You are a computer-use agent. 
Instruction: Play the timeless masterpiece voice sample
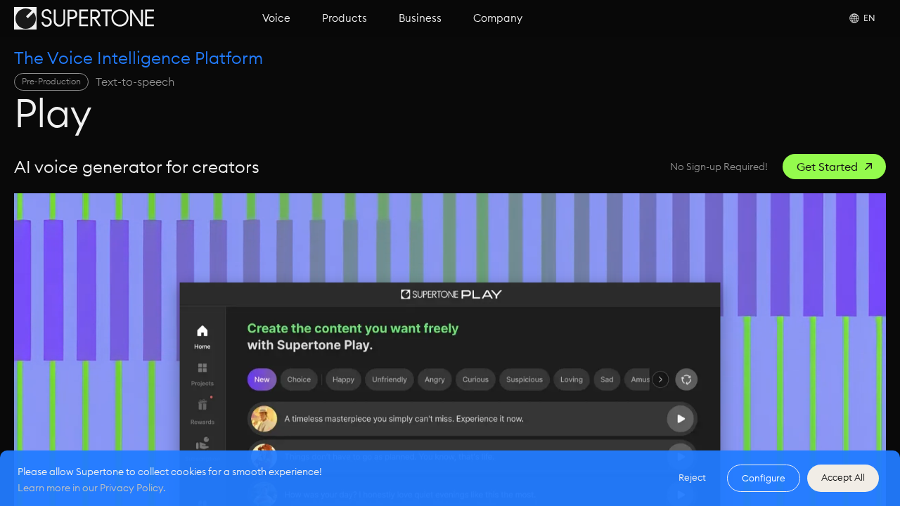click(680, 418)
